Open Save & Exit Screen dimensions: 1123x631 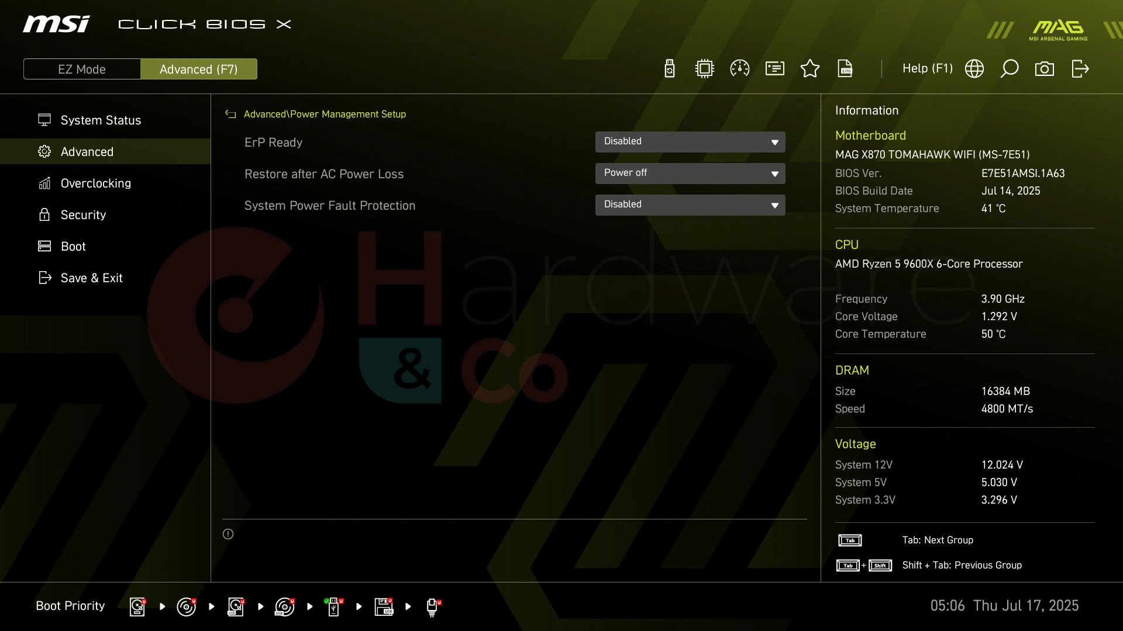(105, 278)
